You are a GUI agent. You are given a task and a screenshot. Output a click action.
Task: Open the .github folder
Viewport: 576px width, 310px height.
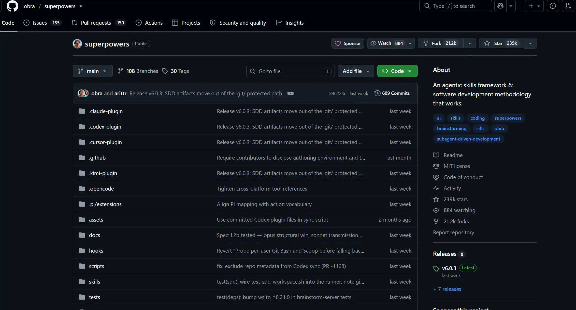[x=97, y=158]
